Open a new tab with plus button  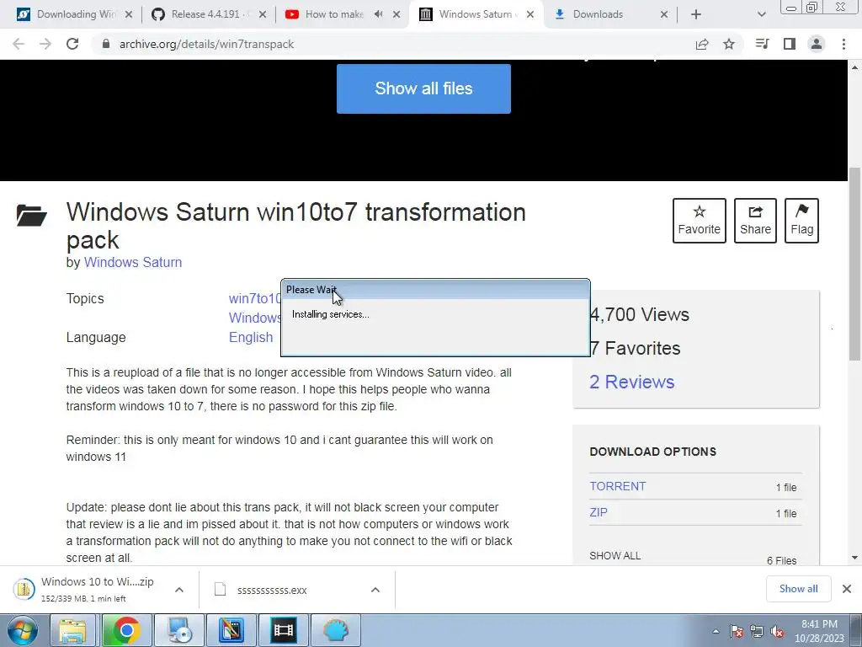tap(696, 14)
